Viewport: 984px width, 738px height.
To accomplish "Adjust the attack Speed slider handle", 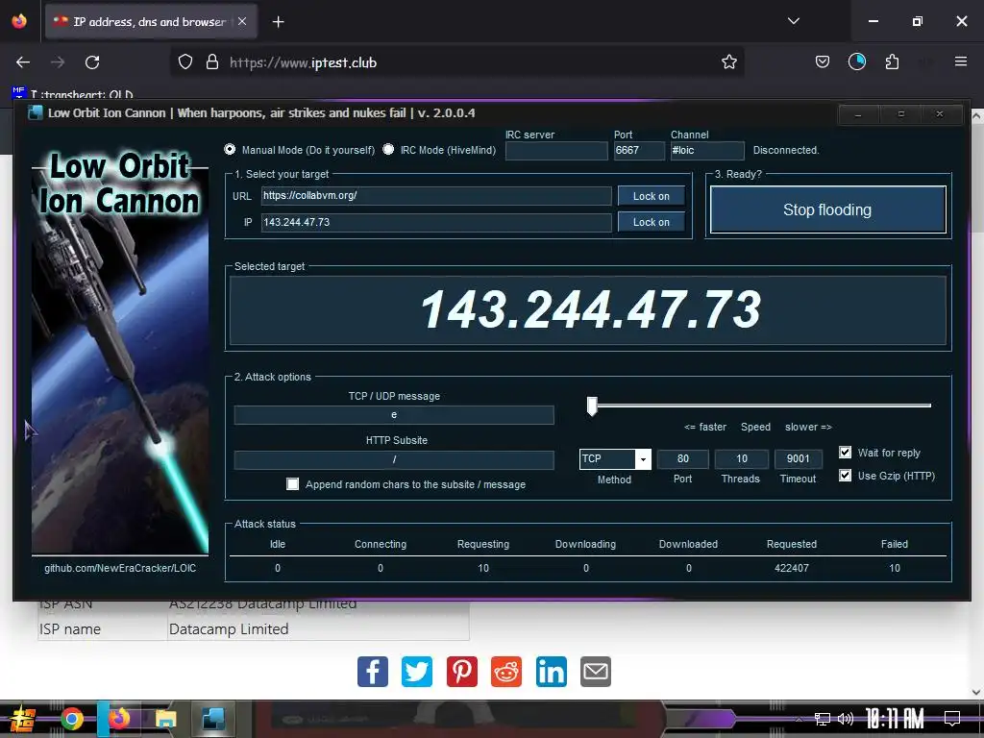I will coord(592,406).
